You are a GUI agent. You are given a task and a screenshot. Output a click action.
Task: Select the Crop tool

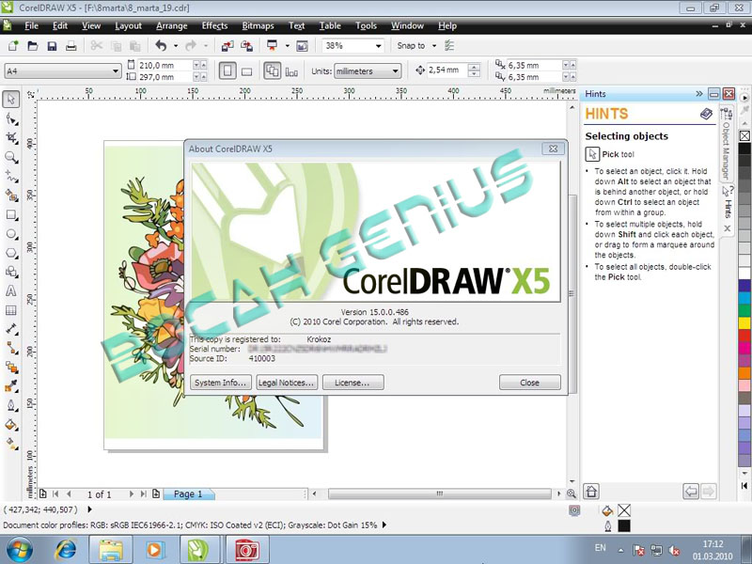[x=11, y=137]
